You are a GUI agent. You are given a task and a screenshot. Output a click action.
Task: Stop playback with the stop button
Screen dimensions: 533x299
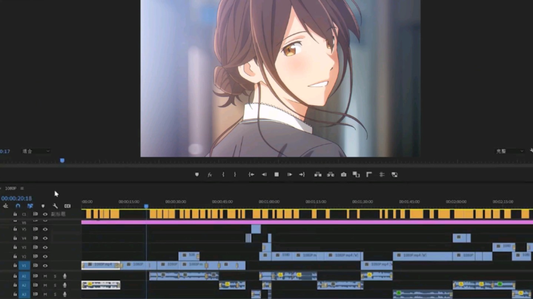pyautogui.click(x=277, y=174)
